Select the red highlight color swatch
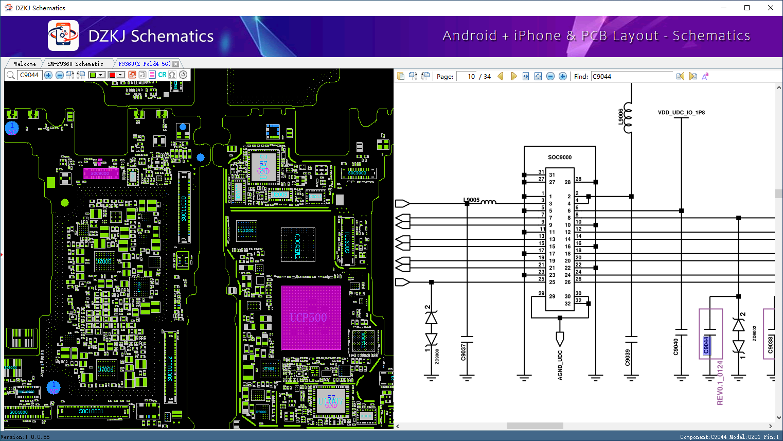This screenshot has height=441, width=783. 112,75
